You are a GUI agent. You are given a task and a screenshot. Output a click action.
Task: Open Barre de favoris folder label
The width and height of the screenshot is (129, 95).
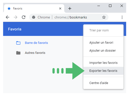[36, 43]
